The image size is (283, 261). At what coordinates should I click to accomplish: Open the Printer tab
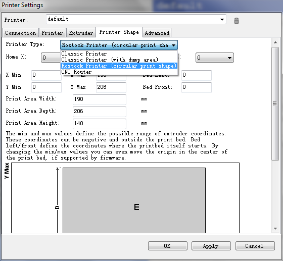pos(52,33)
